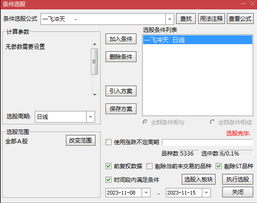Toggle 时间段内满足条件 checkbox
The height and width of the screenshot is (203, 257).
[108, 180]
